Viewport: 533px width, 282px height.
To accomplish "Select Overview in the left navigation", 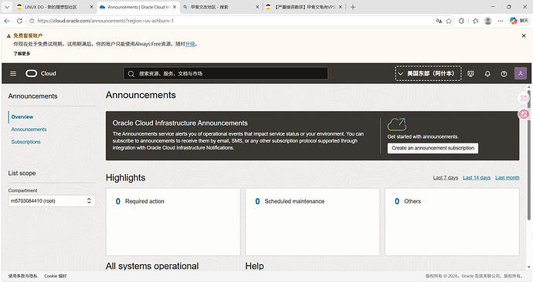I will pyautogui.click(x=22, y=116).
